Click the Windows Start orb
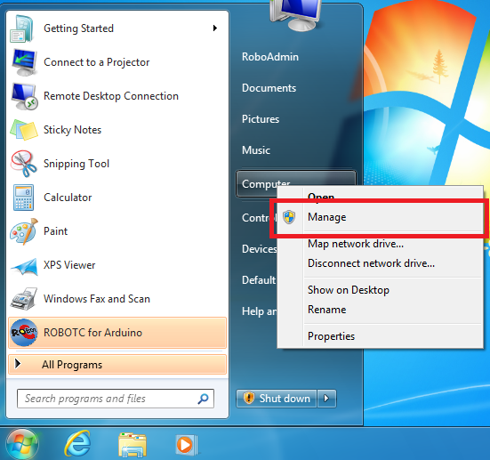The height and width of the screenshot is (460, 490). [x=22, y=445]
